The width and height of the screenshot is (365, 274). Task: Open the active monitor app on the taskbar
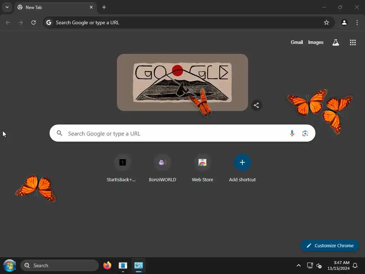139,265
